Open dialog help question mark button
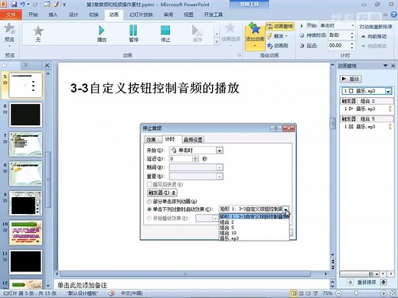398x298 pixels. [x=276, y=128]
